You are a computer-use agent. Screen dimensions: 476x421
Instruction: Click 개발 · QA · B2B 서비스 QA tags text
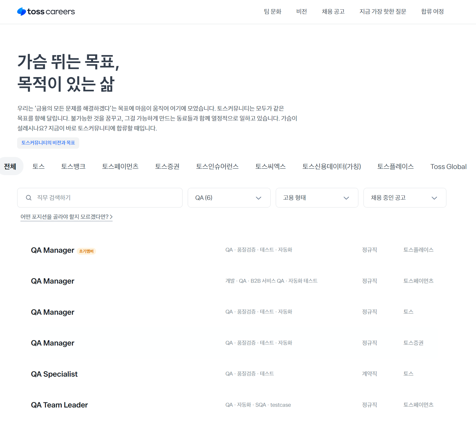pyautogui.click(x=271, y=281)
